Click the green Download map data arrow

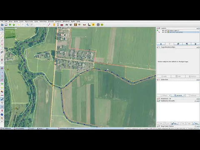point(10,25)
